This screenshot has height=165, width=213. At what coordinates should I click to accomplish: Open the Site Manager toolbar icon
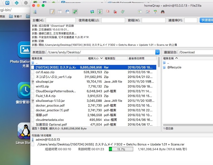[35, 12]
